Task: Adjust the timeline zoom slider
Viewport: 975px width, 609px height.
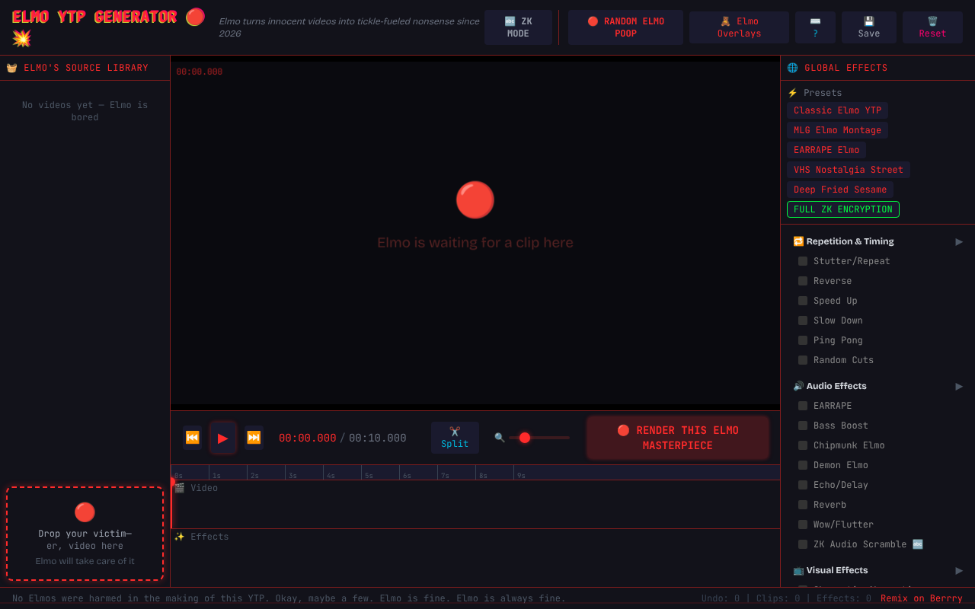Action: pos(539,438)
